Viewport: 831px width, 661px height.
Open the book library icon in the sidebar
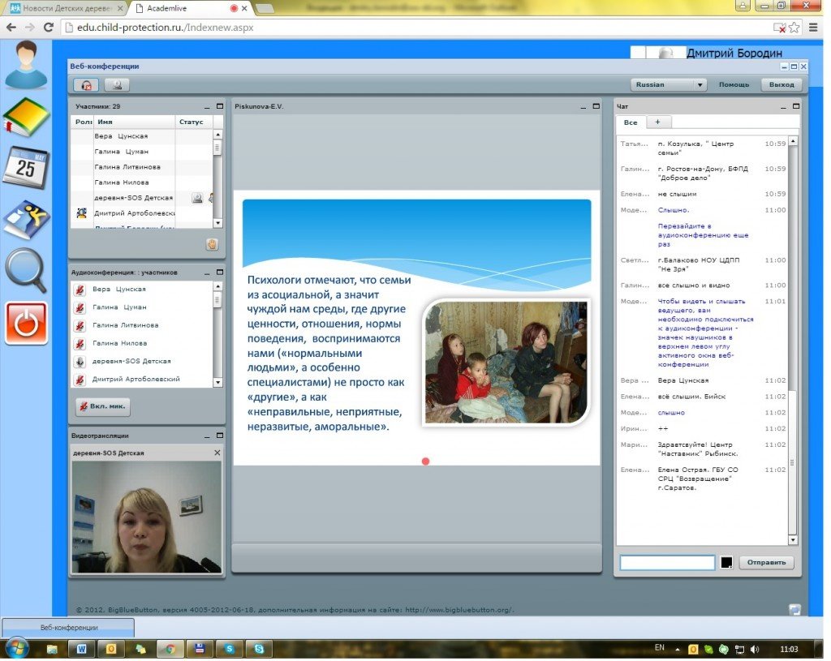point(26,117)
